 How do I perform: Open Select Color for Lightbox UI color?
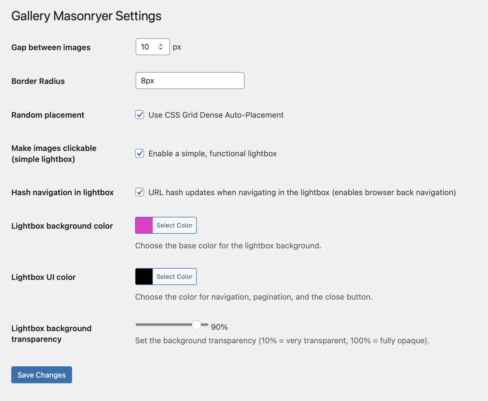coord(174,277)
